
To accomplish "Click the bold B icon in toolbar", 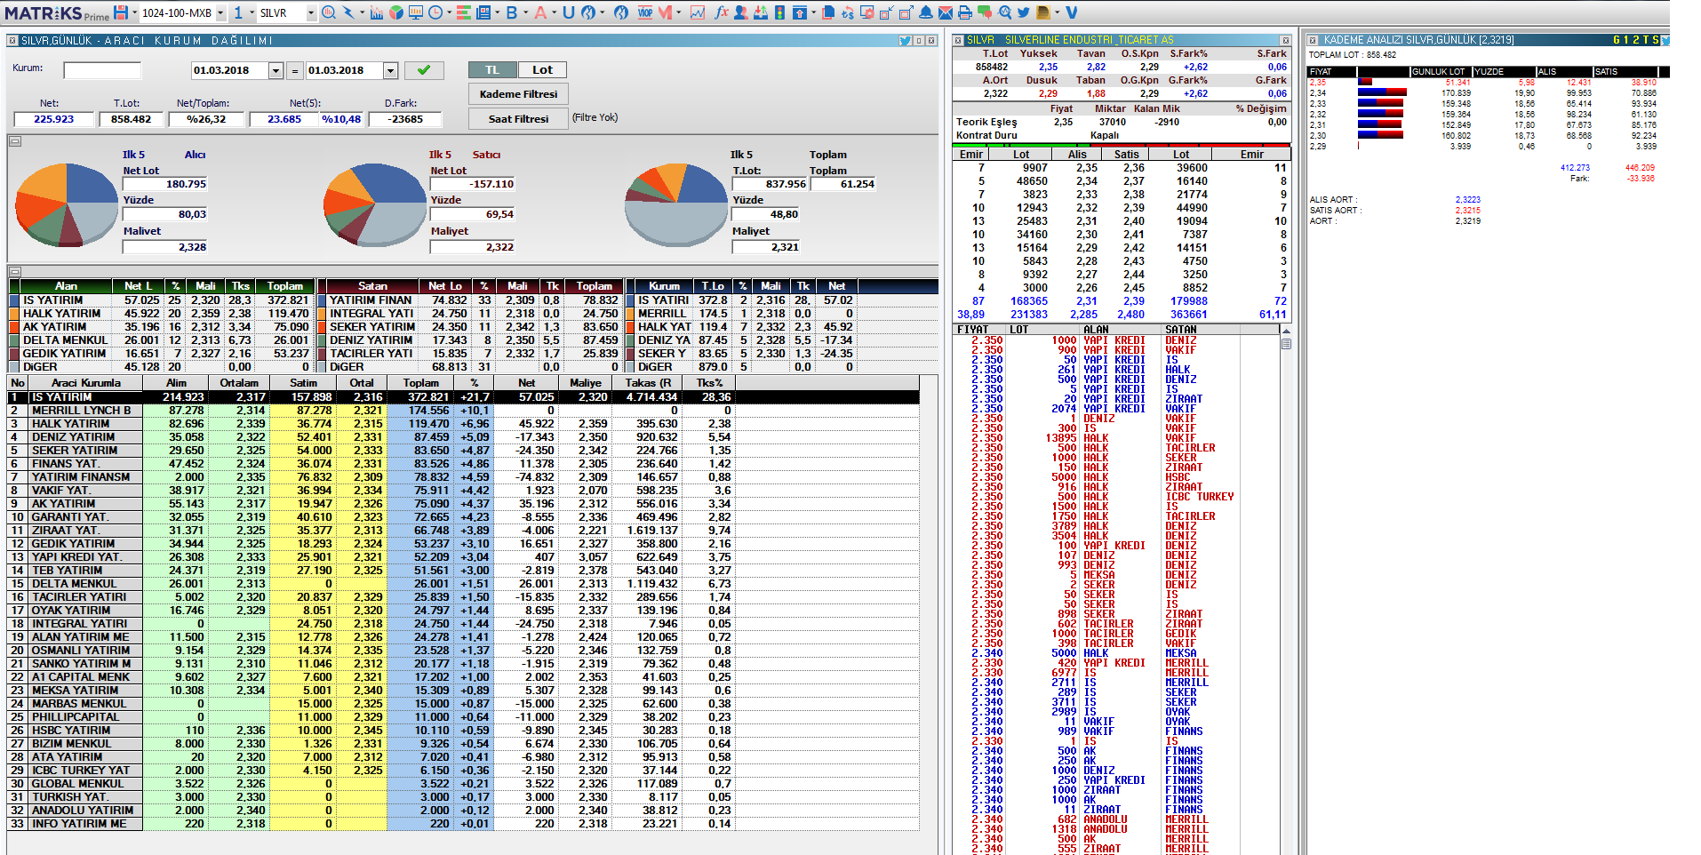I will point(511,12).
